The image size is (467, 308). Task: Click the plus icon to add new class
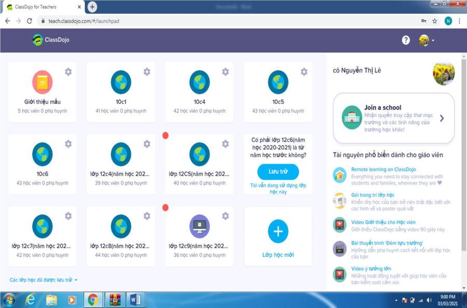(x=278, y=231)
